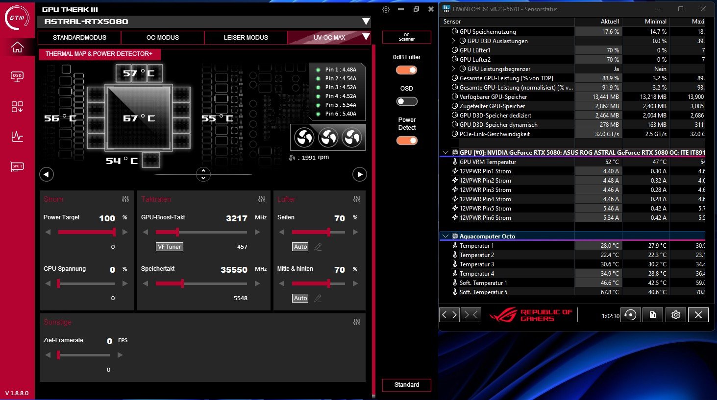Viewport: 717px width, 400px height.
Task: Switch to the OC-MODUS tab
Action: tap(163, 37)
